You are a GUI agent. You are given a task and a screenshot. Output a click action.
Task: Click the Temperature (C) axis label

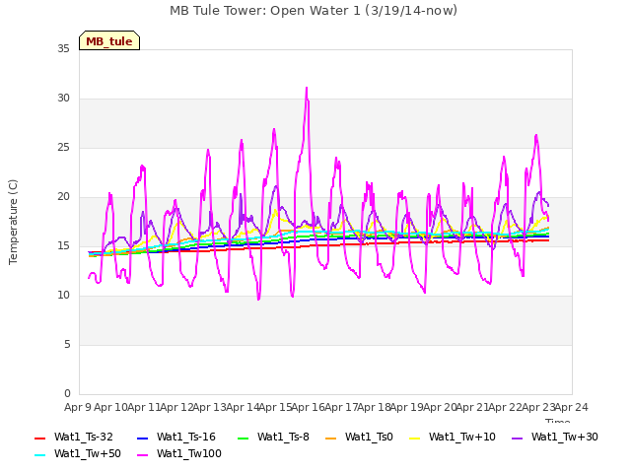point(13,222)
